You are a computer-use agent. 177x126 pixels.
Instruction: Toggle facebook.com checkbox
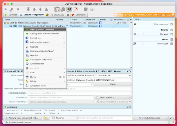(172, 44)
